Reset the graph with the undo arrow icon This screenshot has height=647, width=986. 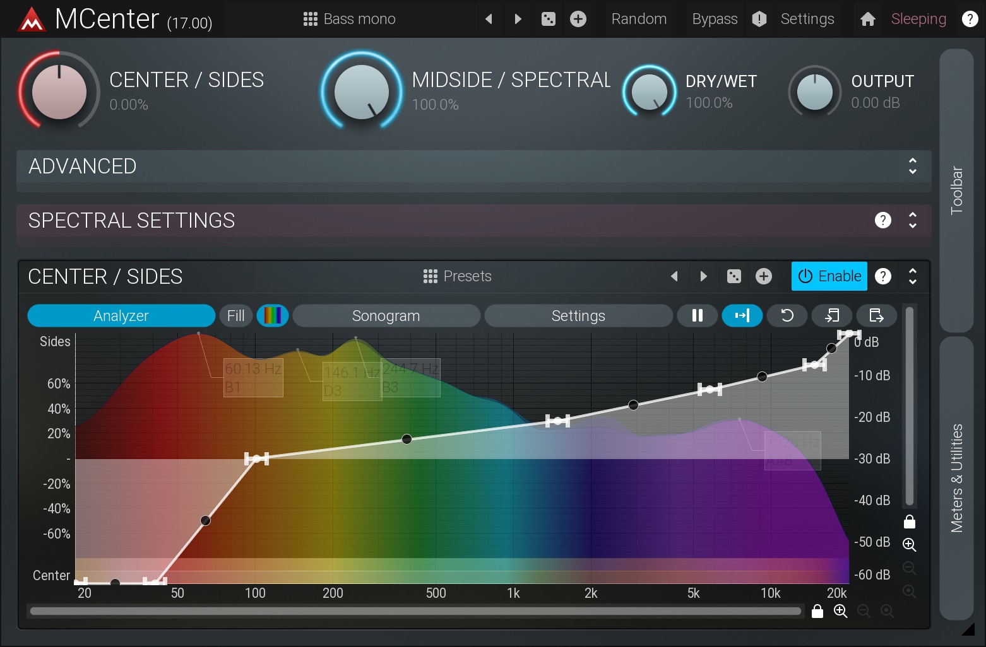click(787, 315)
